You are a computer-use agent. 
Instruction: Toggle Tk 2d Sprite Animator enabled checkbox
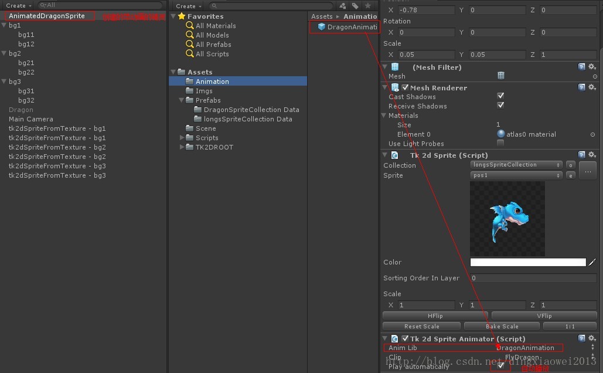[405, 339]
